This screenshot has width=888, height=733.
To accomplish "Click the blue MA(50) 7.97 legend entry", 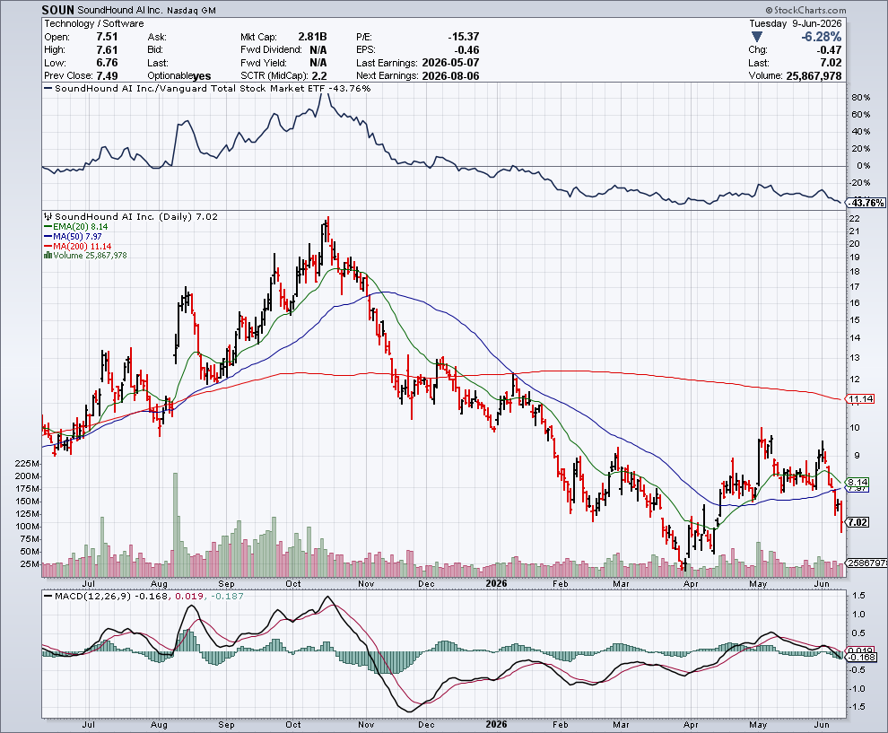I will [x=73, y=236].
